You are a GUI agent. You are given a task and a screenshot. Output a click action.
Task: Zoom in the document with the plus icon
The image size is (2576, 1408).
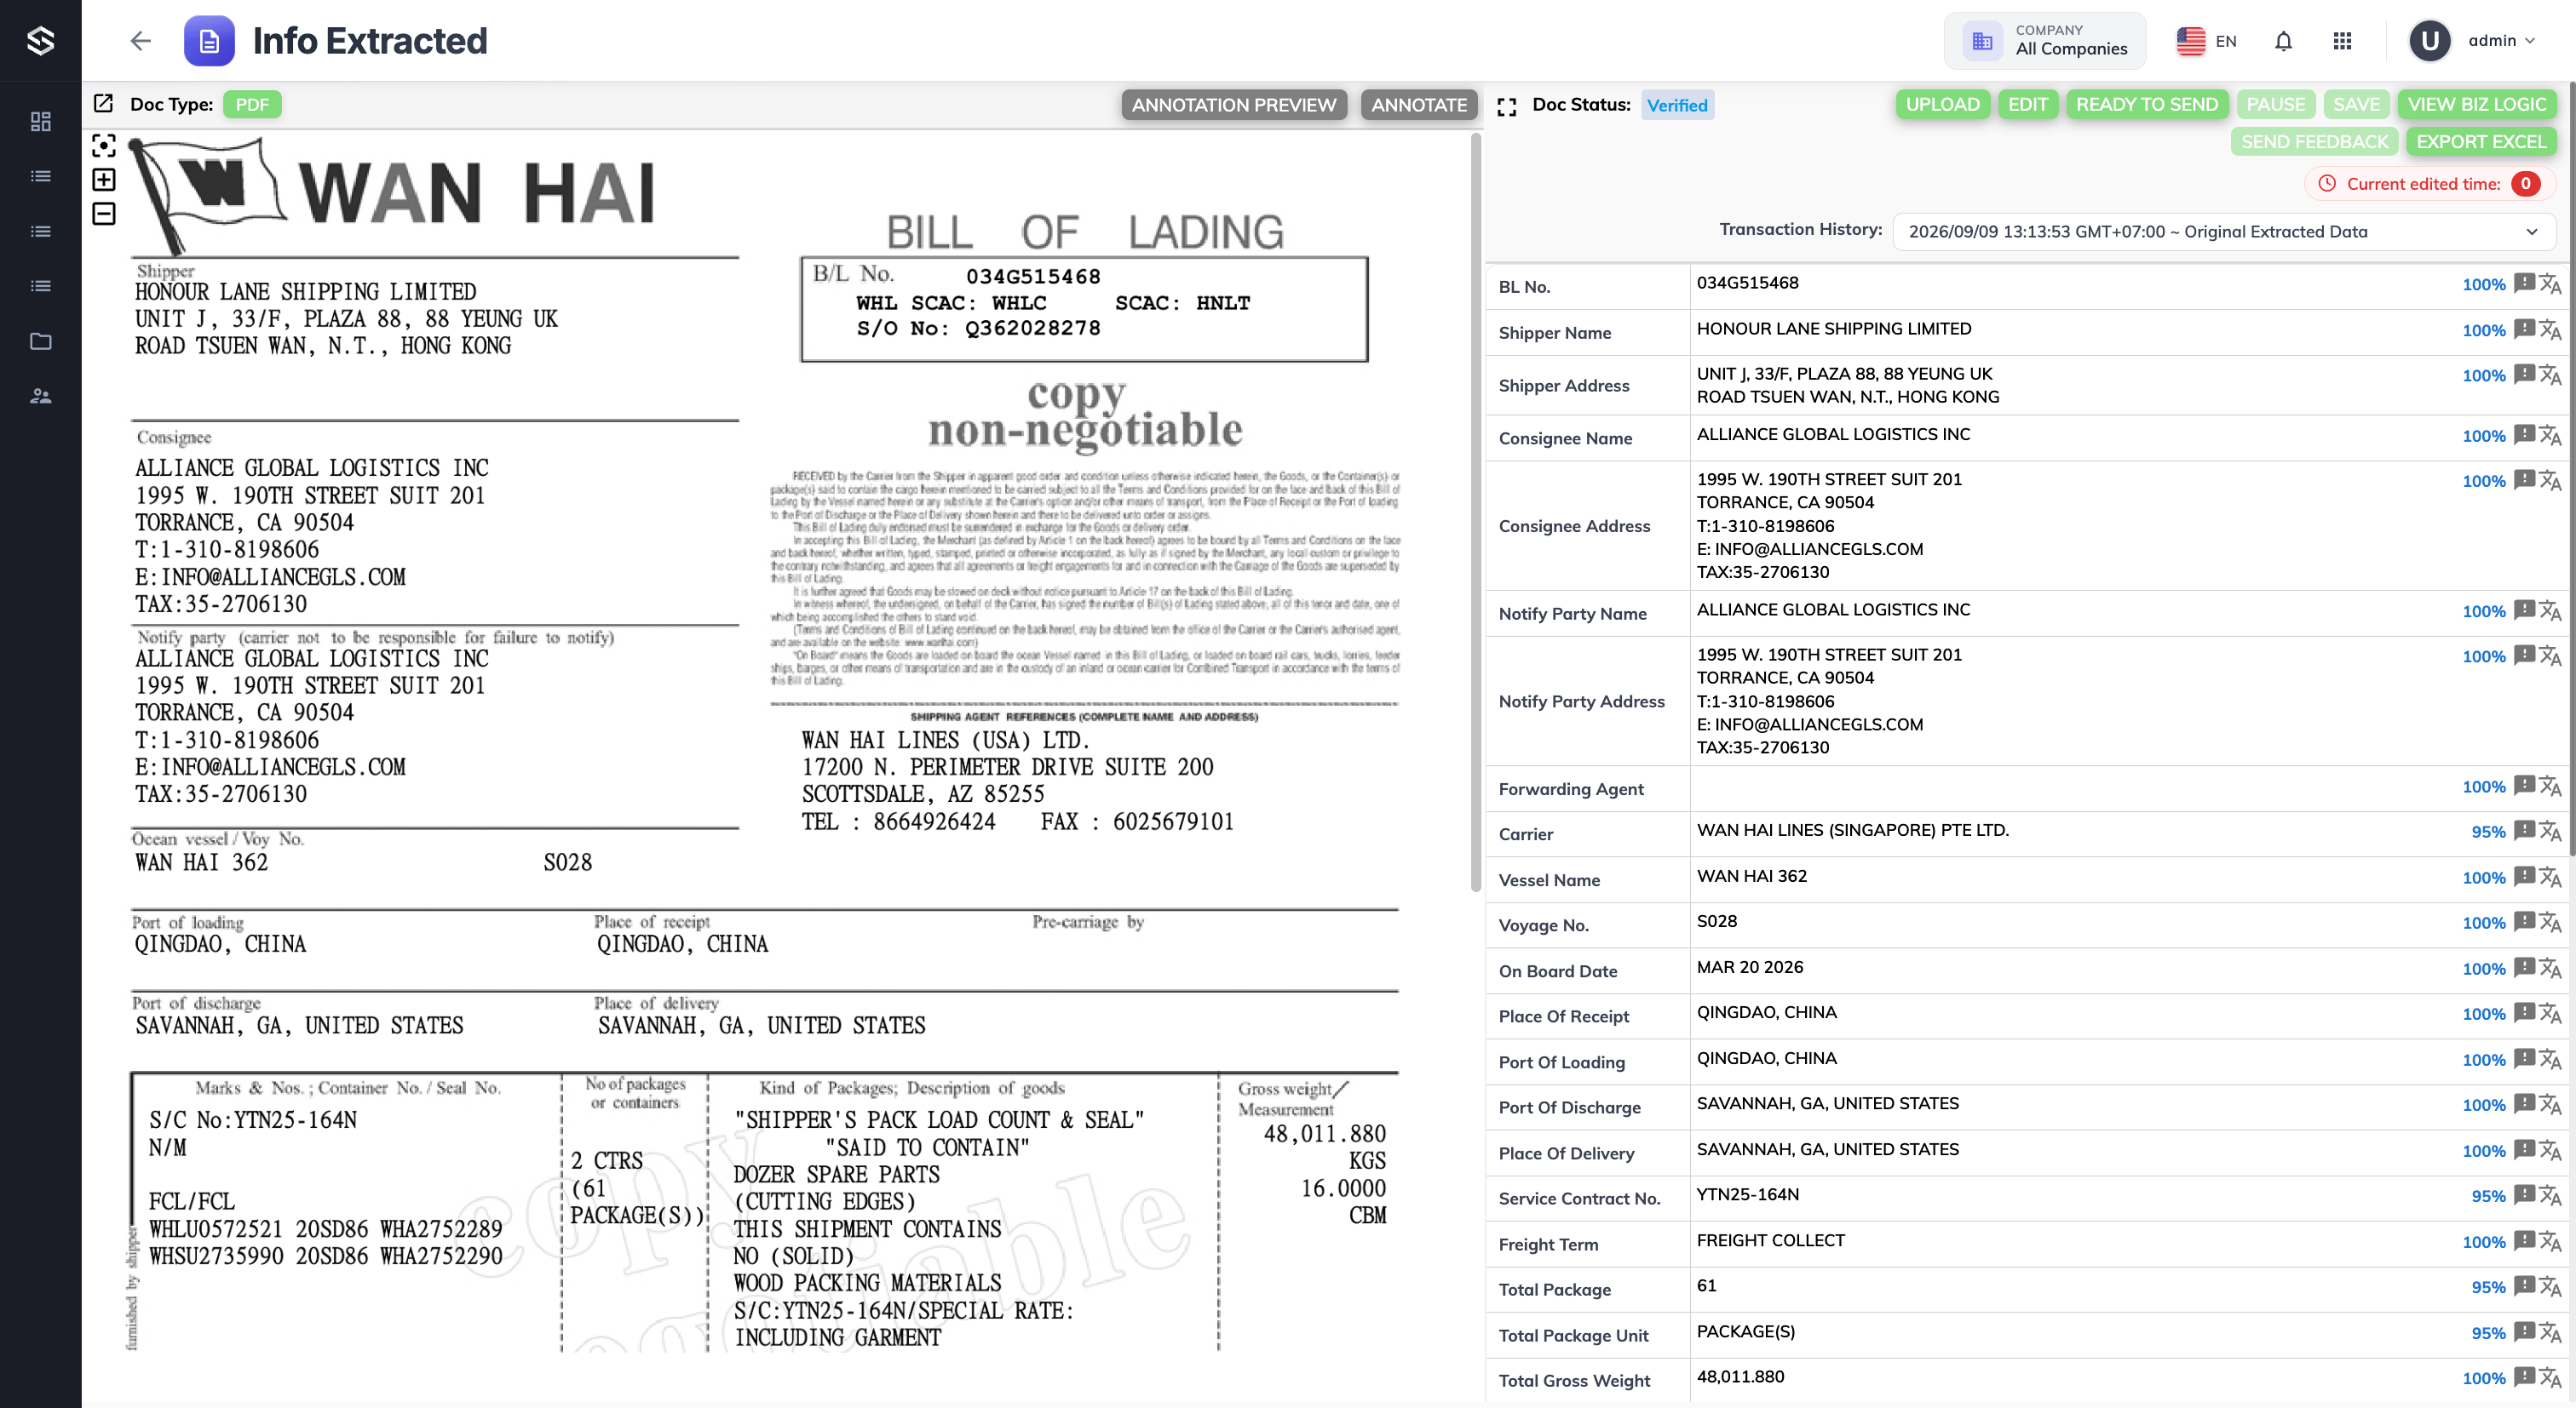pyautogui.click(x=104, y=180)
